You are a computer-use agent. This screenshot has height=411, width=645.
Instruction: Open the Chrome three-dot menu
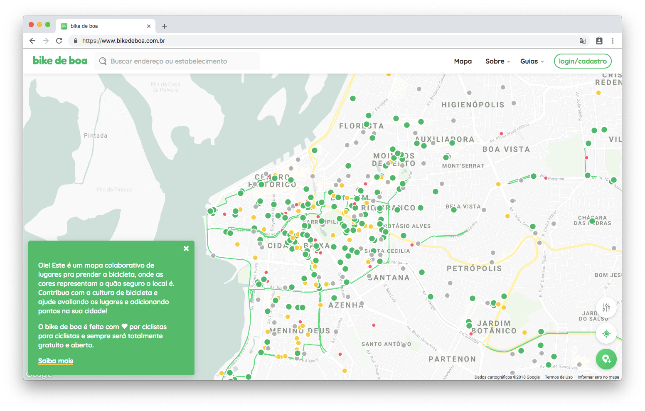(x=613, y=41)
